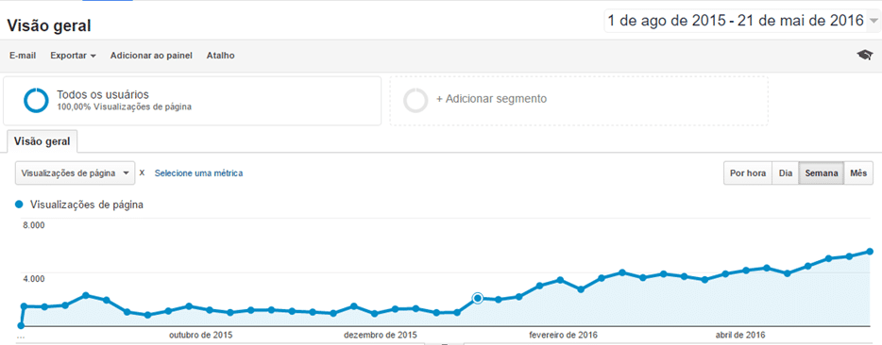Open the Todos os usuários segment
The height and width of the screenshot is (345, 882).
coord(192,101)
